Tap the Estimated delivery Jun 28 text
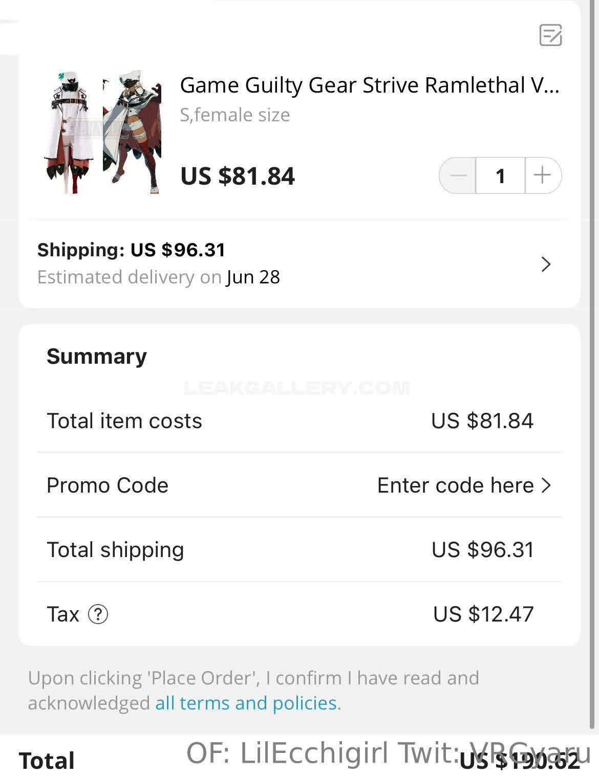599x776 pixels. point(158,277)
